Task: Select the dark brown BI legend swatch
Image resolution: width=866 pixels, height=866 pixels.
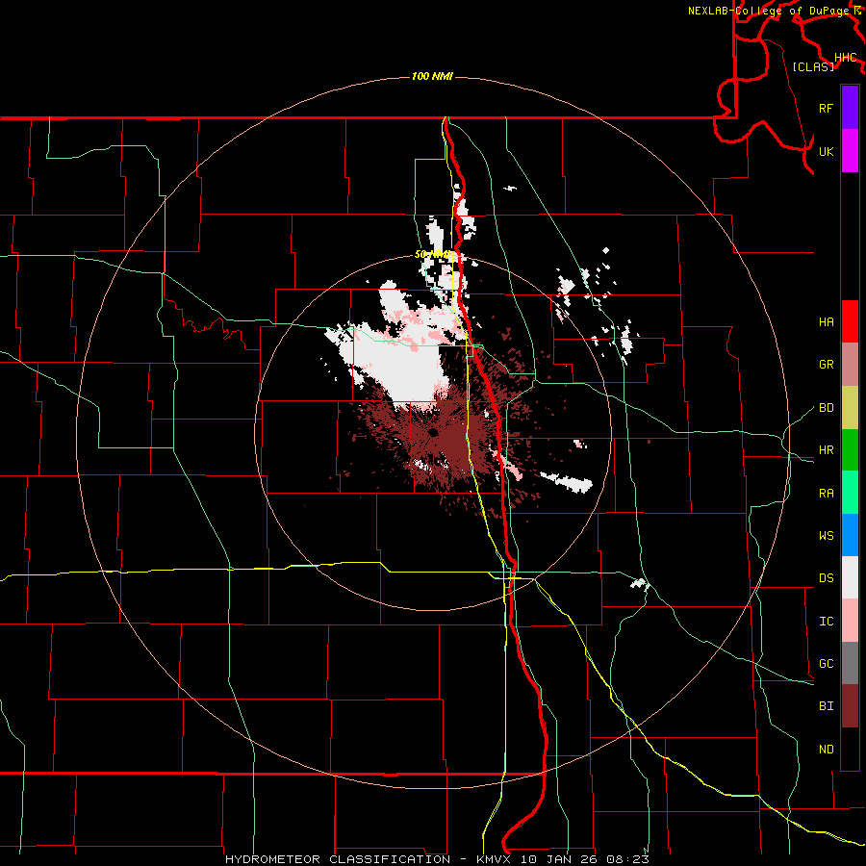Action: pyautogui.click(x=850, y=706)
